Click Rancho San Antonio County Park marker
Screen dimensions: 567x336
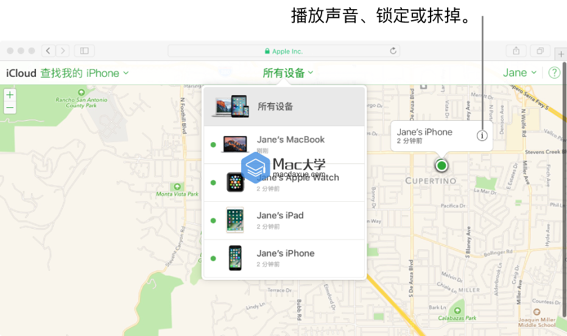pos(82,93)
